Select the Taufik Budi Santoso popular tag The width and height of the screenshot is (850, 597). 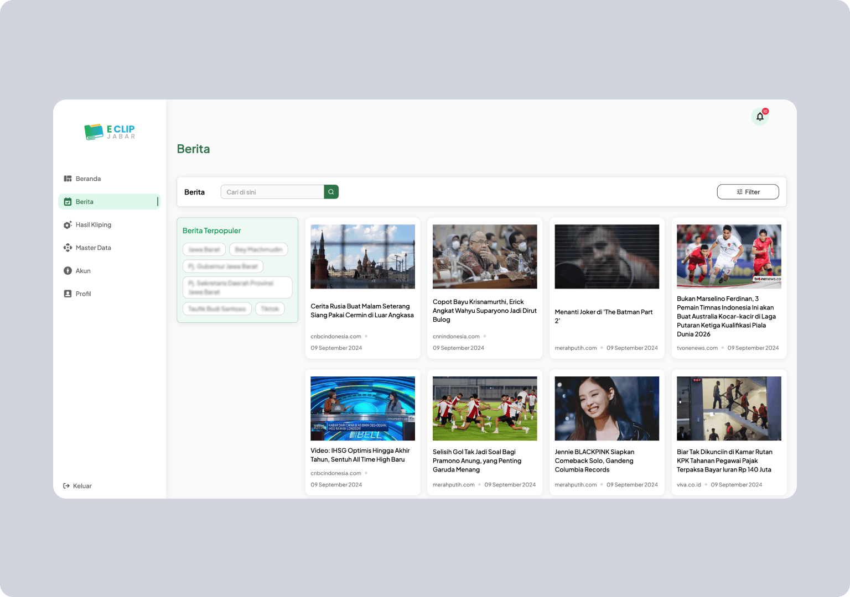[217, 308]
